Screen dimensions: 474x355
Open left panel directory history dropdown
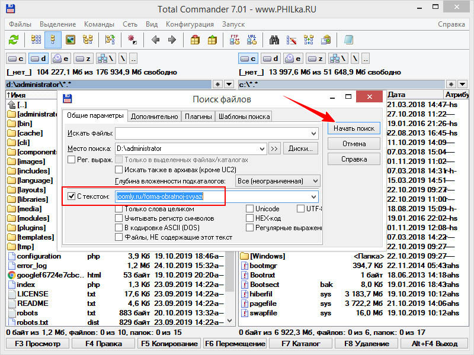(229, 84)
